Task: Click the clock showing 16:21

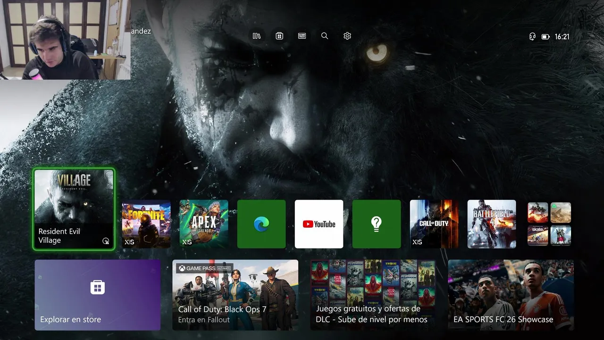Action: (x=562, y=37)
